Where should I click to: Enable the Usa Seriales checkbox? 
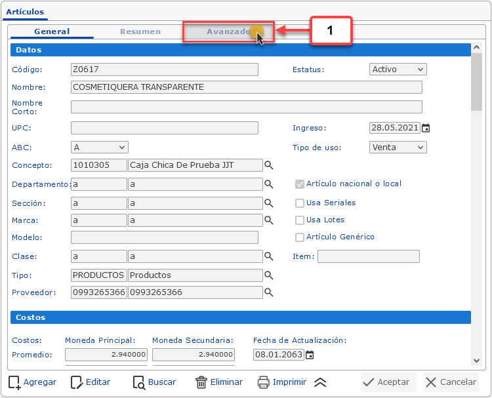[x=300, y=203]
